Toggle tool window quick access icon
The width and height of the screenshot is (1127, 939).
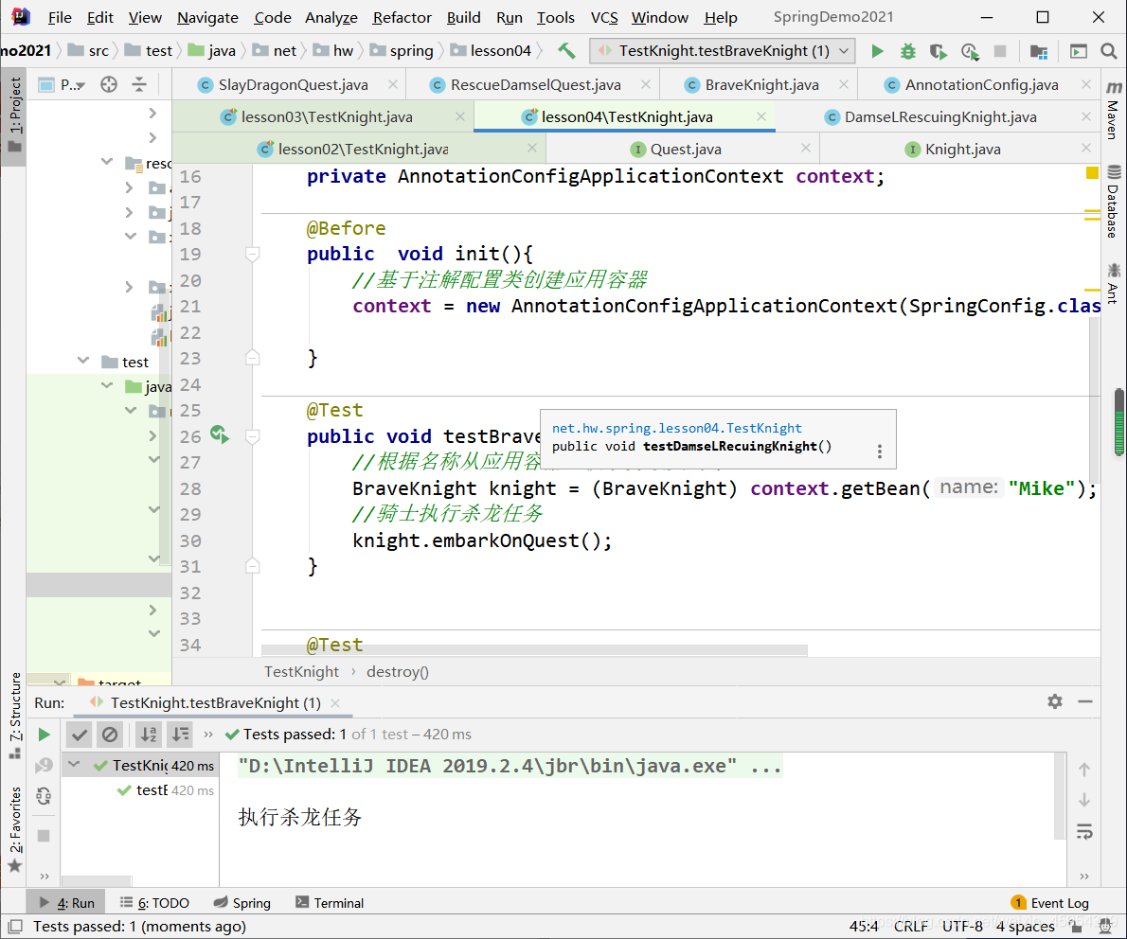15,926
